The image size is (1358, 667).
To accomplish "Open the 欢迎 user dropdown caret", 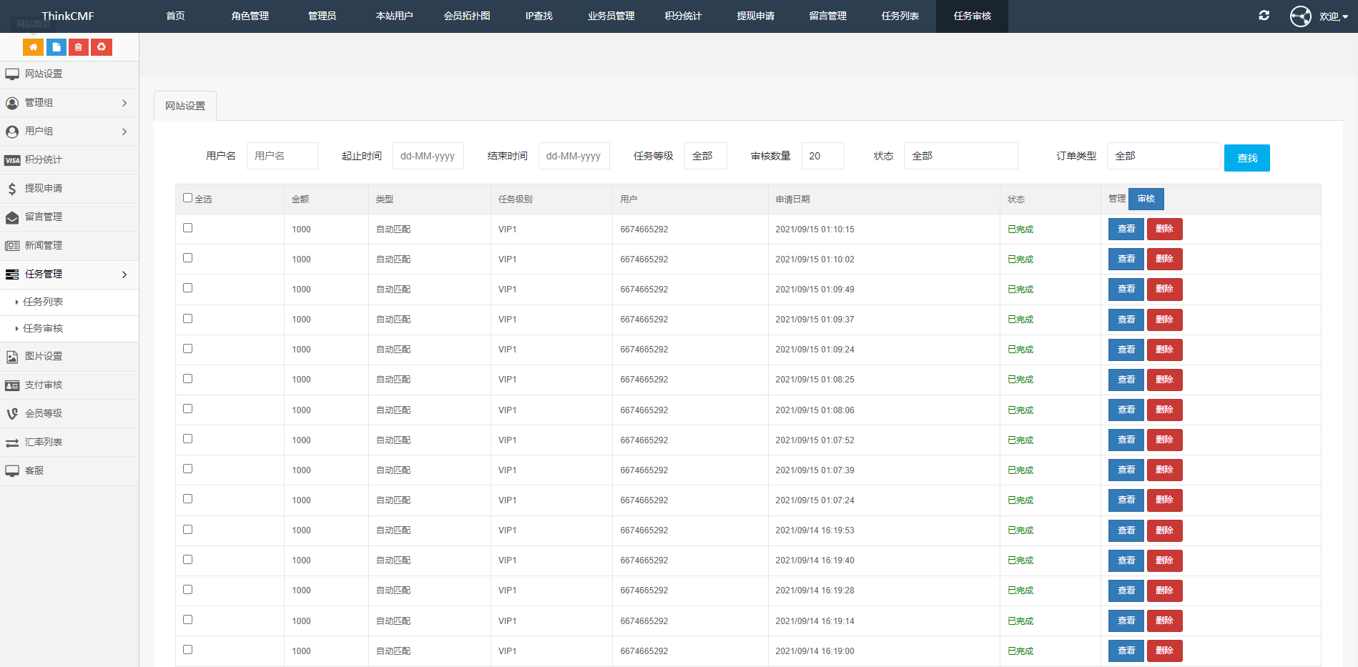I will [1345, 17].
